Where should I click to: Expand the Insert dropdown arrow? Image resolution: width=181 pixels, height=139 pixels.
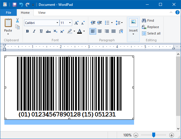(133, 34)
